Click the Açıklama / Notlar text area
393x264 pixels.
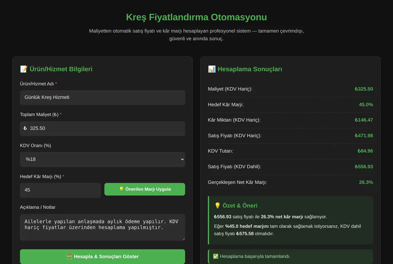tap(103, 227)
